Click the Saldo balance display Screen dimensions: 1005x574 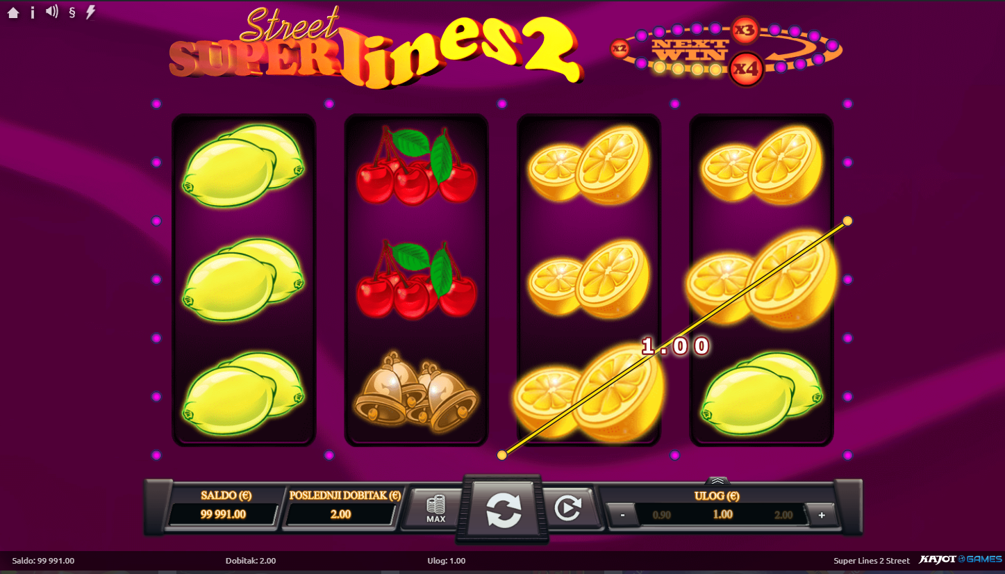tap(224, 514)
